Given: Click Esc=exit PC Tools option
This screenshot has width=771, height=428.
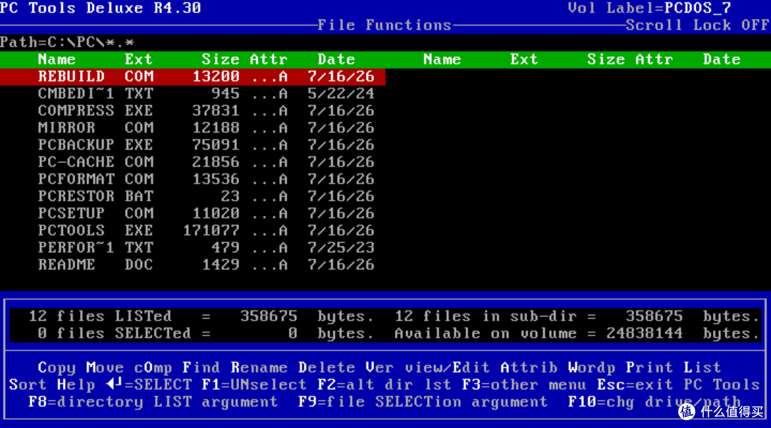Looking at the screenshot, I should coord(679,384).
